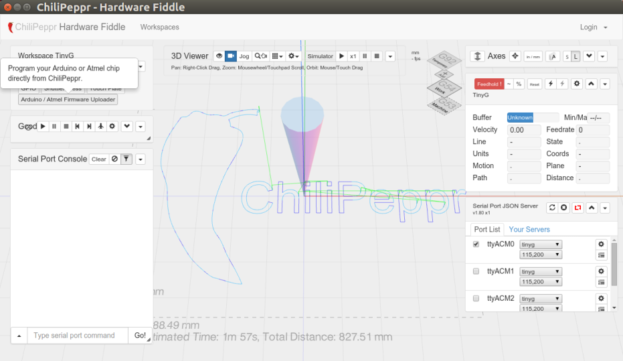Click the red icon in Serial Port JSON Server
The image size is (623, 361).
coord(577,208)
